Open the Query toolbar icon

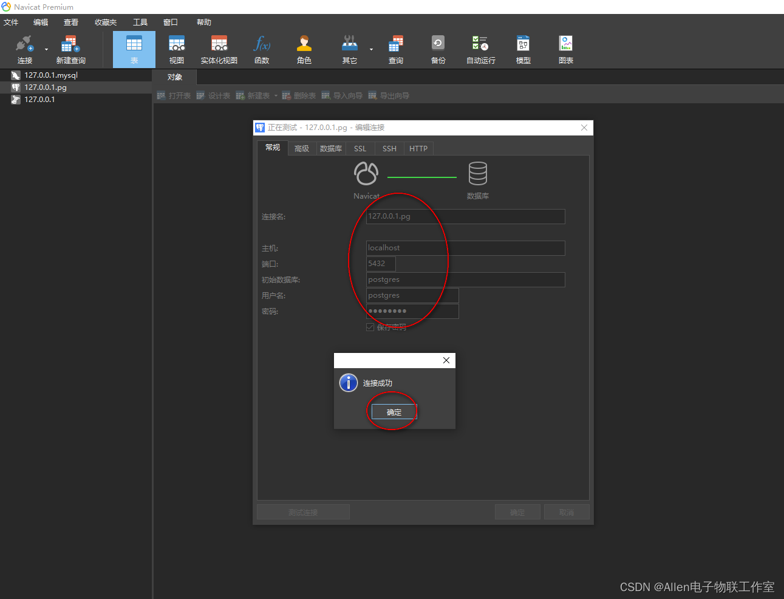pyautogui.click(x=396, y=44)
